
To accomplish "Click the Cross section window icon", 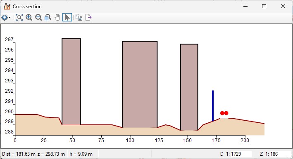I will 7,6.
